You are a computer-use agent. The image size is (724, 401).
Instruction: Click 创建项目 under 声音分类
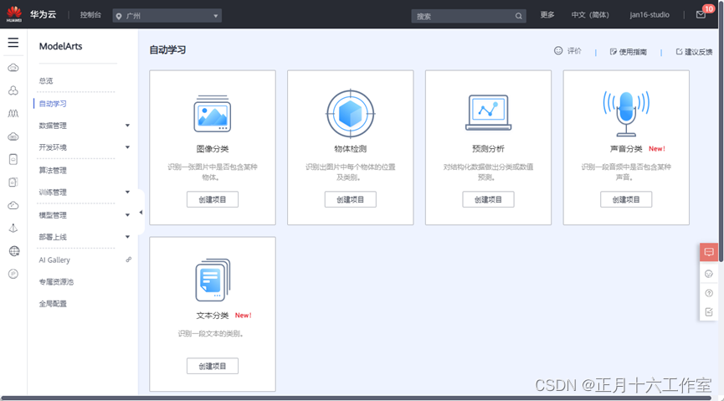coord(626,199)
